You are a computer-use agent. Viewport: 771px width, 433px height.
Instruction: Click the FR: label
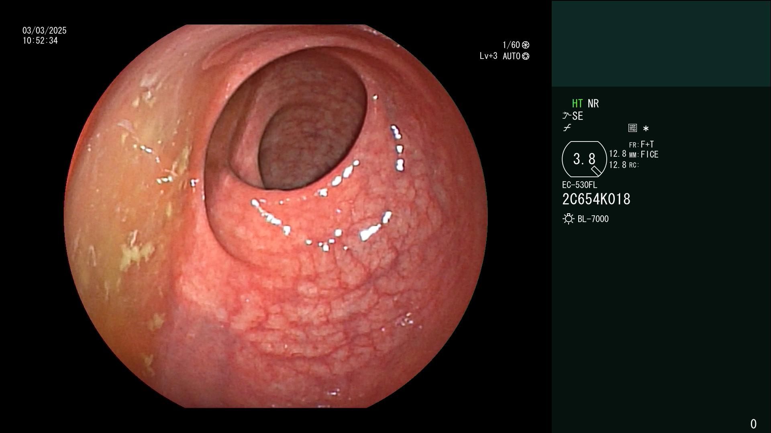(634, 145)
